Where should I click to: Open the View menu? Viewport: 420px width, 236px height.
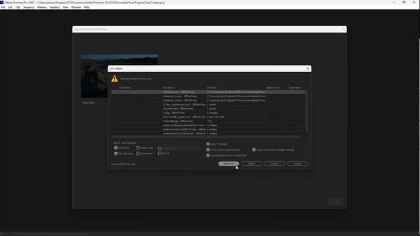click(x=66, y=7)
